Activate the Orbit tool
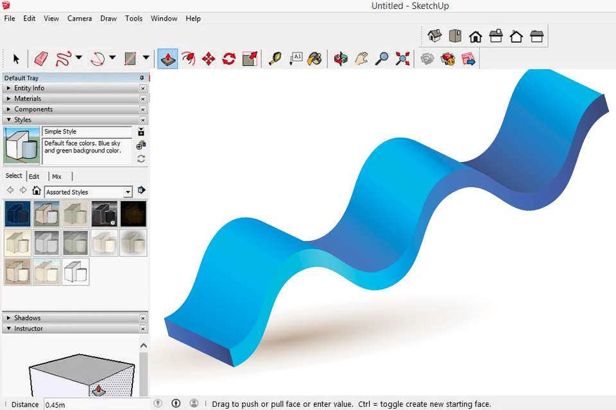 pyautogui.click(x=341, y=58)
